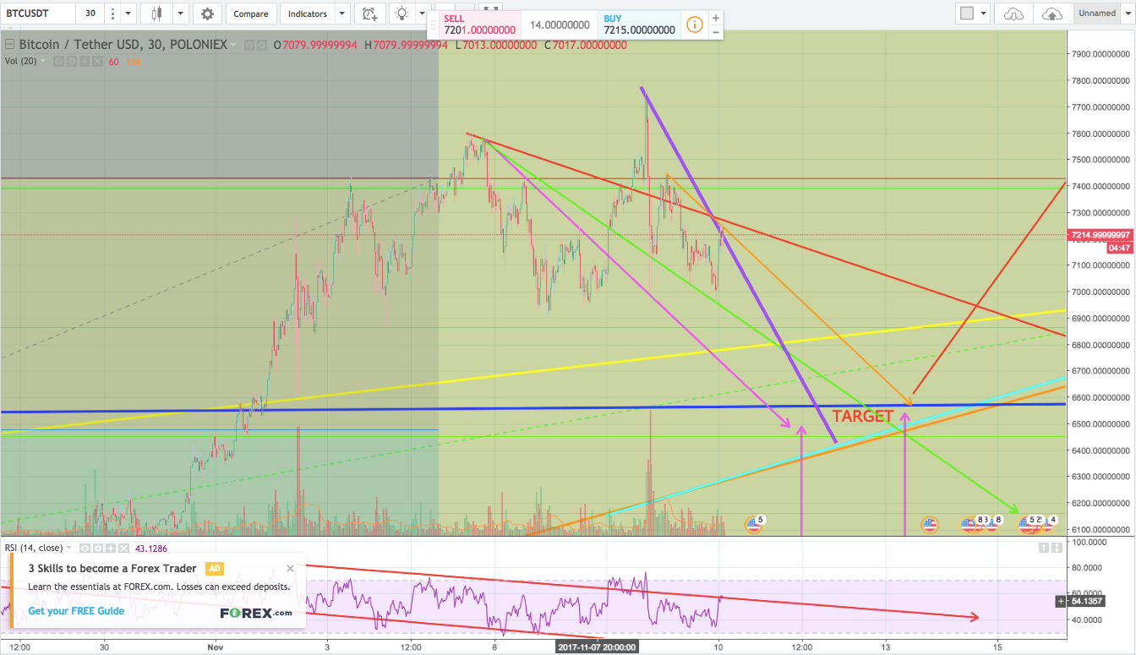Move the RSI pane up arrow
1136x655 pixels.
click(x=1043, y=548)
